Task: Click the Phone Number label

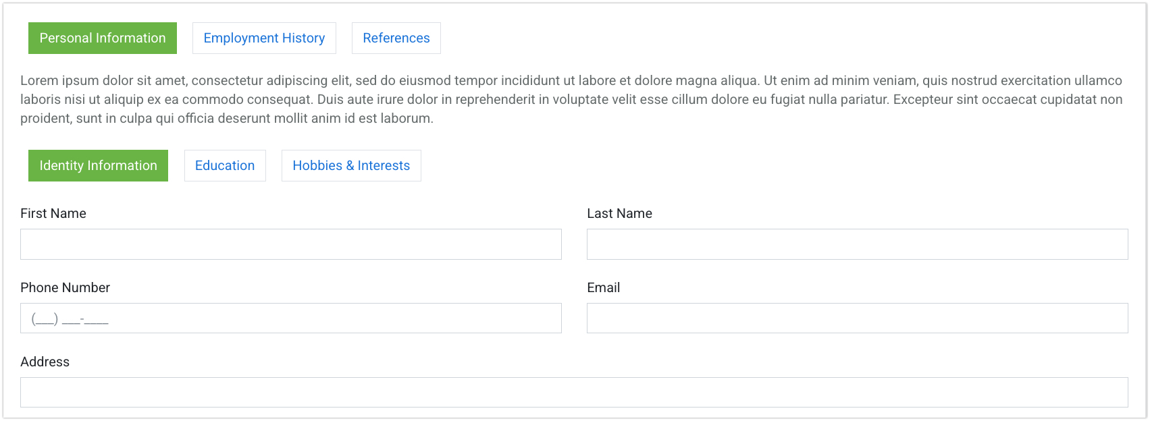Action: (65, 288)
